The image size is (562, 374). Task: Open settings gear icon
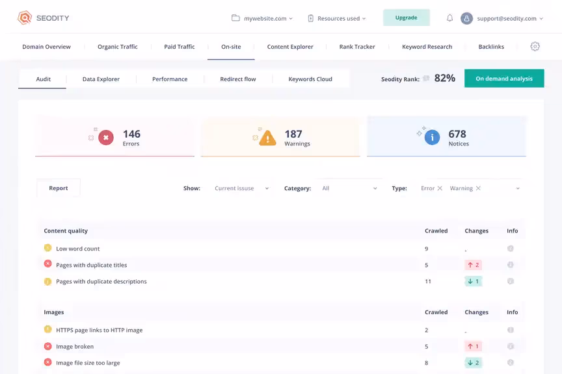[535, 47]
